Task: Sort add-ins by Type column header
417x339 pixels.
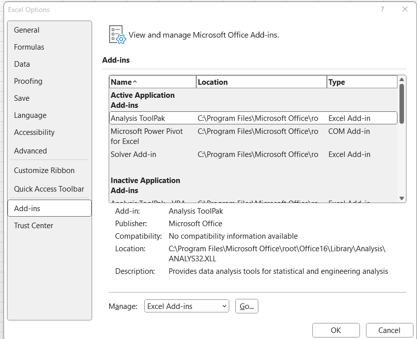Action: [362, 82]
